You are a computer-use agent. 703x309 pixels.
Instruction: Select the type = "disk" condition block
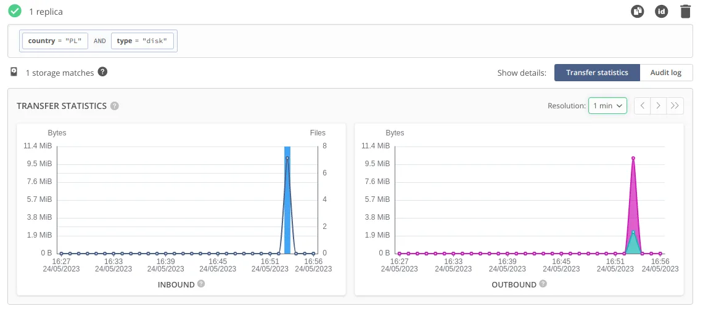tap(142, 41)
